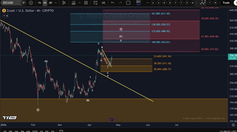Switch to the 1h interval
This screenshot has height=132, width=237.
coord(39,3)
